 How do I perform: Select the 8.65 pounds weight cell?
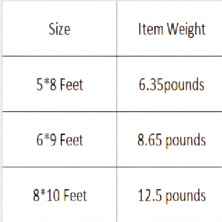[x=169, y=140]
